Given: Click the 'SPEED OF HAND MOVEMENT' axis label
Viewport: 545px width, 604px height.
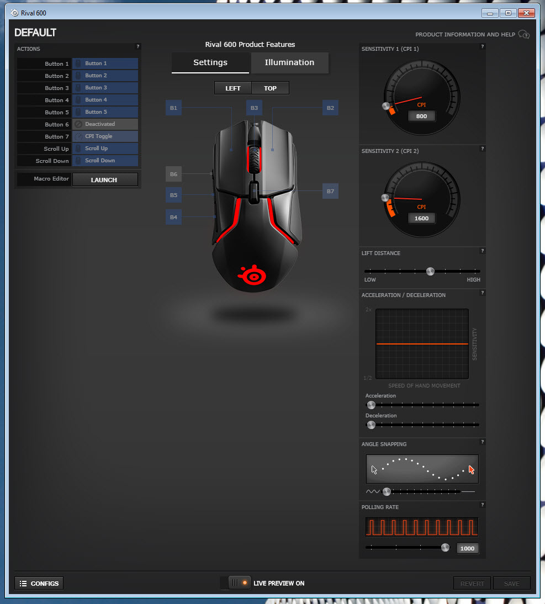Looking at the screenshot, I should click(424, 385).
